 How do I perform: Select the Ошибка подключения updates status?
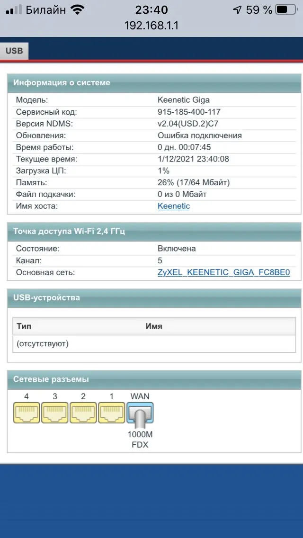click(200, 135)
